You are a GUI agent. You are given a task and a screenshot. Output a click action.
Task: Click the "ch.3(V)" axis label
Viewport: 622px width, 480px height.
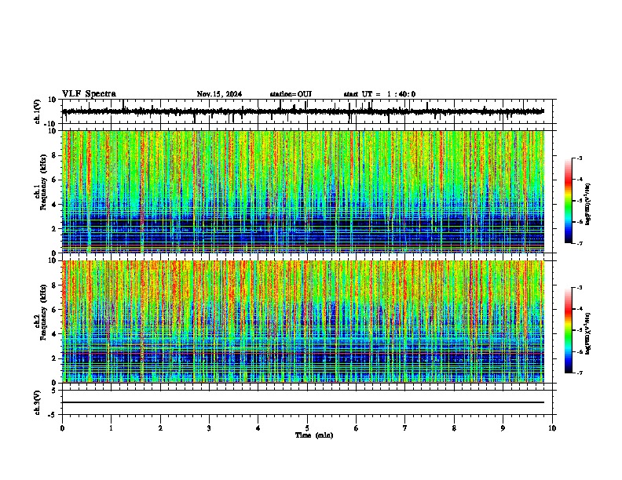coord(37,402)
